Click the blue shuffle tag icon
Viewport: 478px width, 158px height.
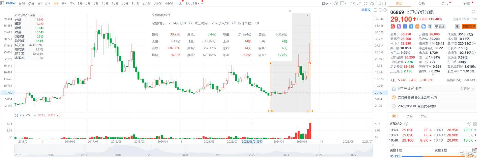coord(405,26)
